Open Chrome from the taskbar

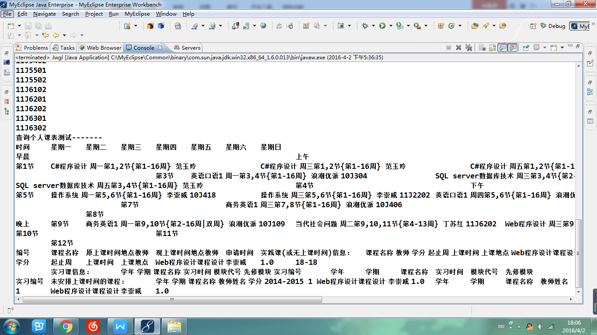(66, 326)
